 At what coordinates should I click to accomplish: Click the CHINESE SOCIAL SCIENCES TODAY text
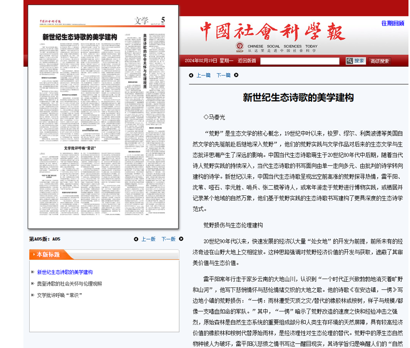pos(282,46)
